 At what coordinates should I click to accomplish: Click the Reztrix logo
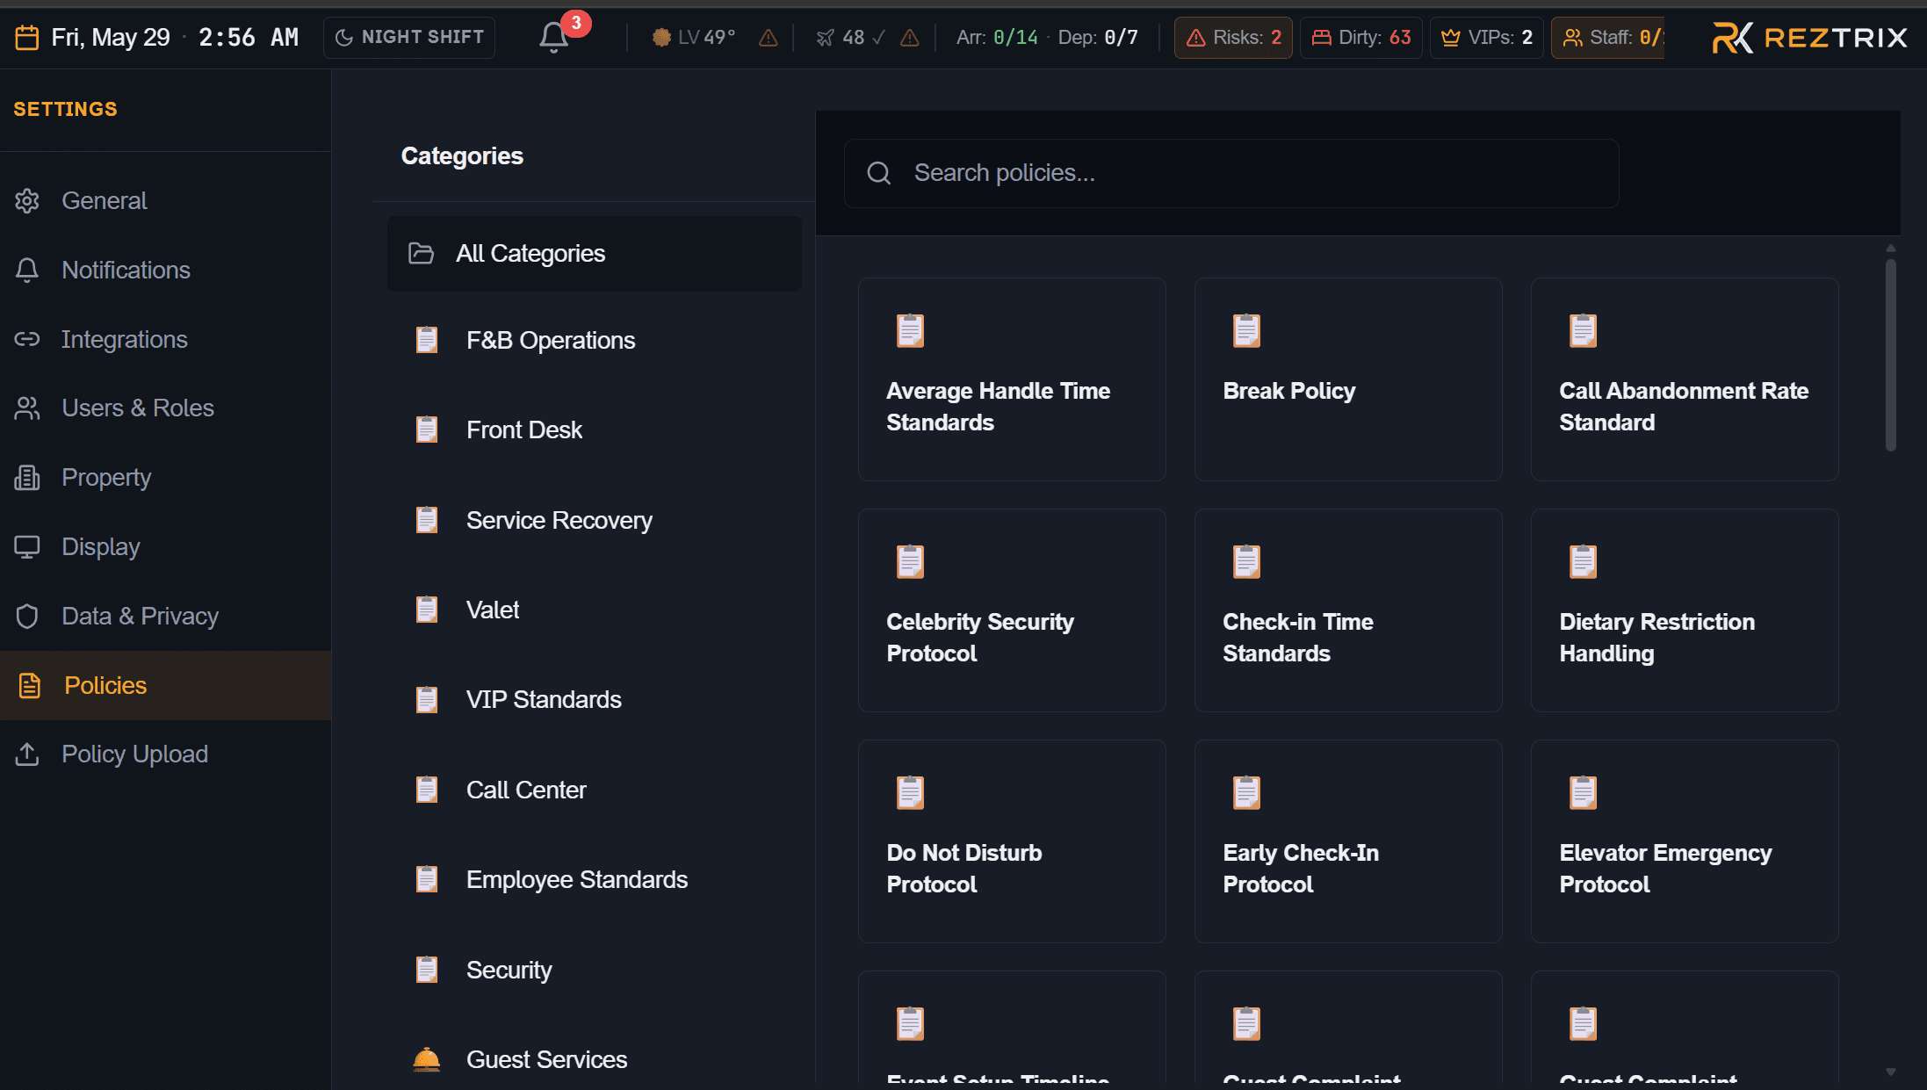[x=1809, y=38]
